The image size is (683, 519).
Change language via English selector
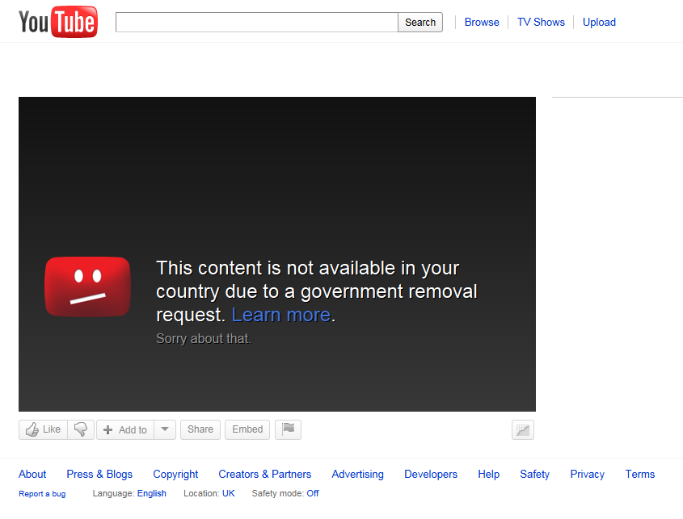click(x=152, y=493)
